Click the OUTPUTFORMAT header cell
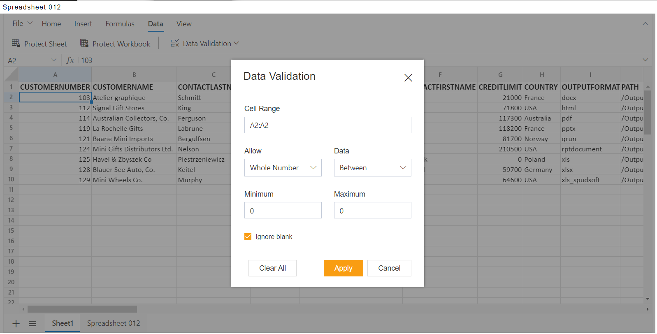657x334 pixels. tap(590, 87)
